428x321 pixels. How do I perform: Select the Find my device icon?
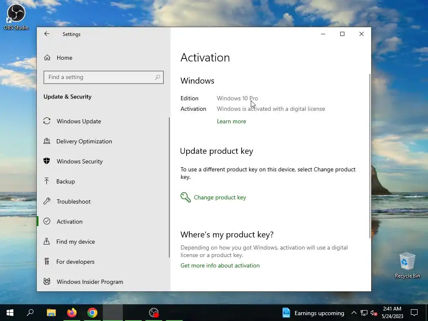click(47, 241)
